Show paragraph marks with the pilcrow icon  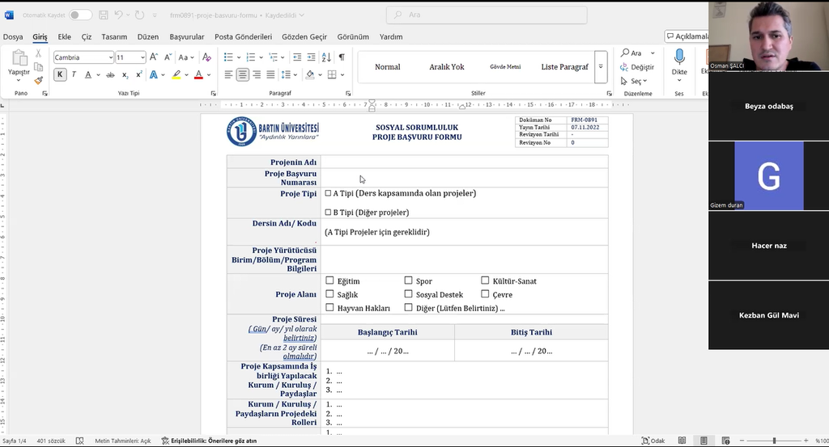342,57
